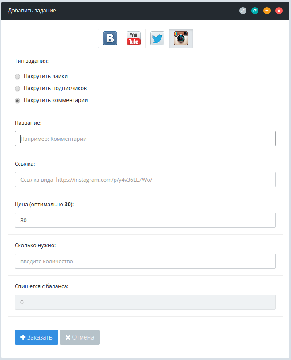The image size is (291, 360).
Task: Choose Накрутить подписчиков radio option
Action: pos(17,88)
